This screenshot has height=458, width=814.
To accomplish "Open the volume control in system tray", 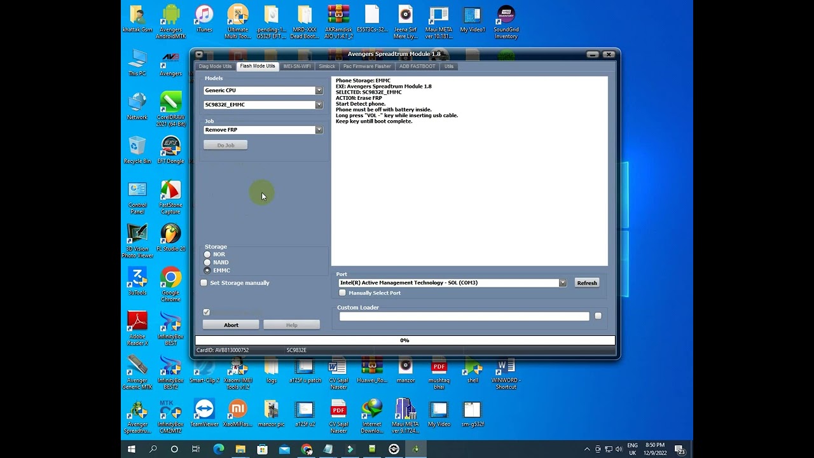I will (619, 449).
